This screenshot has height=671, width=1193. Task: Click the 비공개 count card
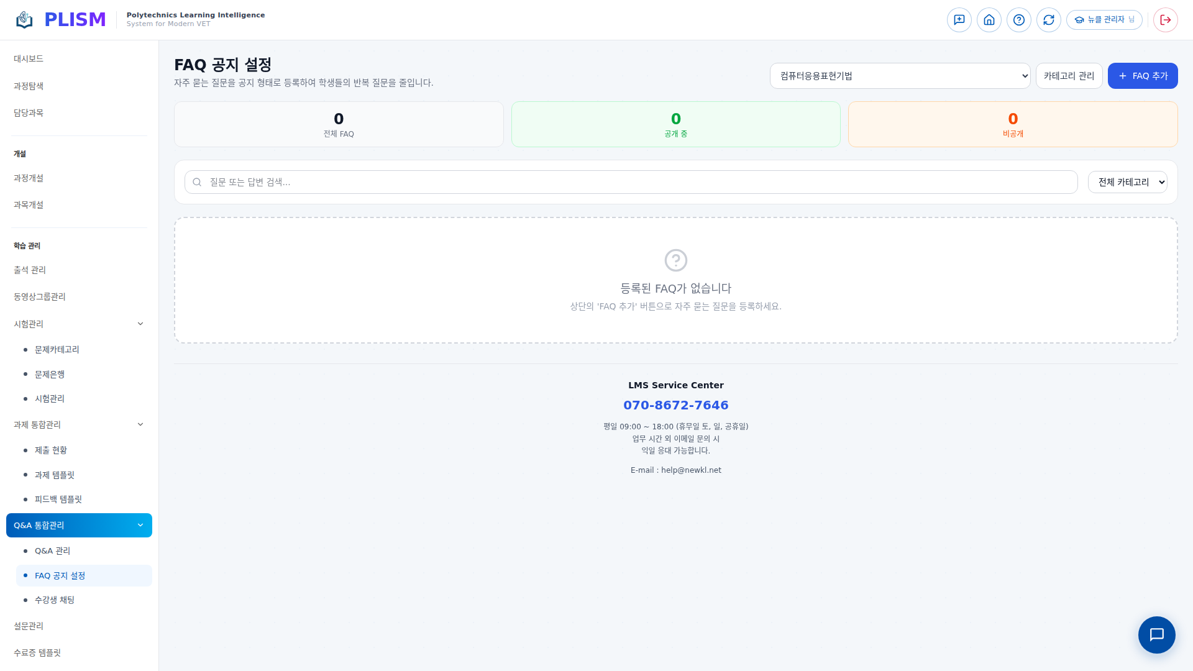tap(1012, 124)
